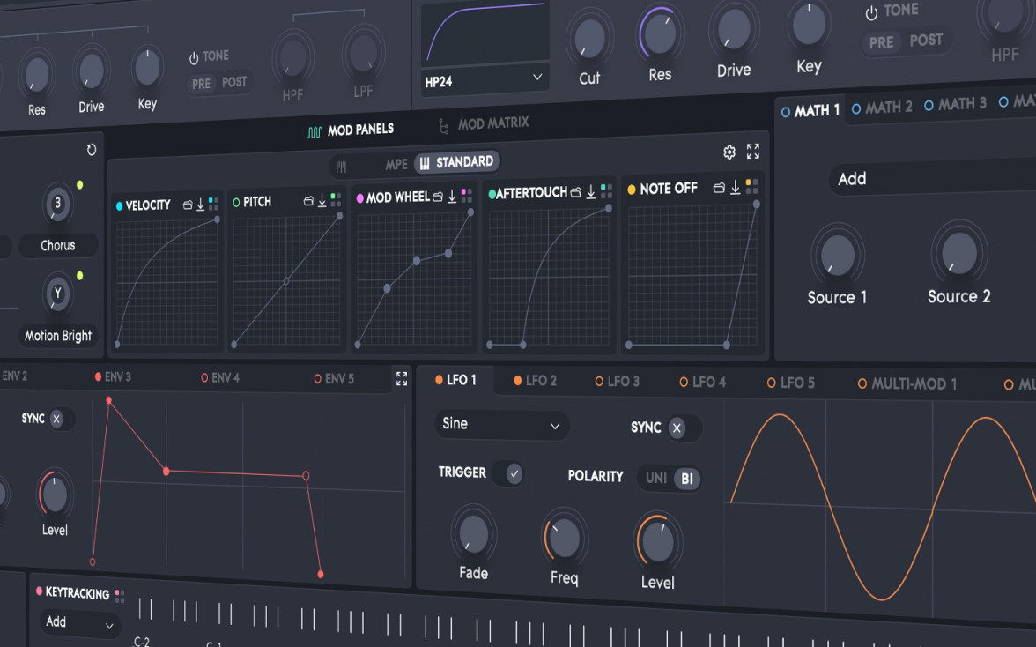1036x647 pixels.
Task: Open the Velocity panel grid options icon
Action: [x=213, y=204]
